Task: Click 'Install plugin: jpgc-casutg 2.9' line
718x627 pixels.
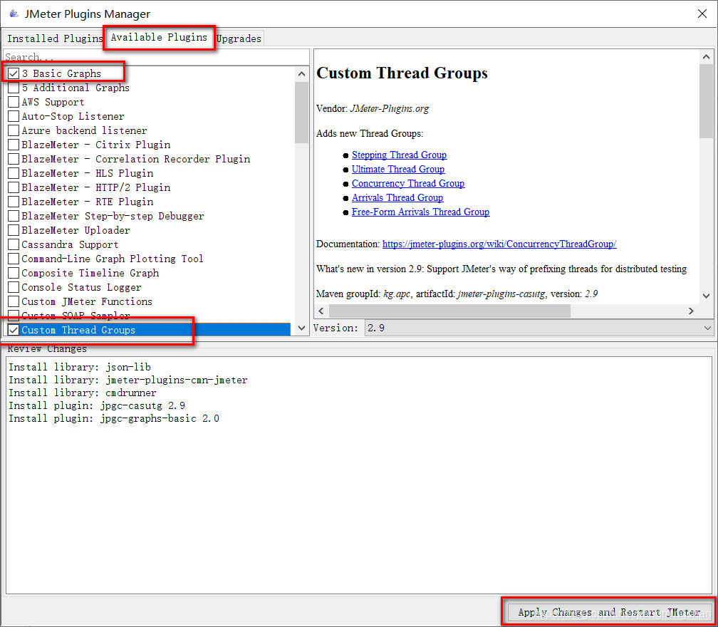Action: click(97, 405)
